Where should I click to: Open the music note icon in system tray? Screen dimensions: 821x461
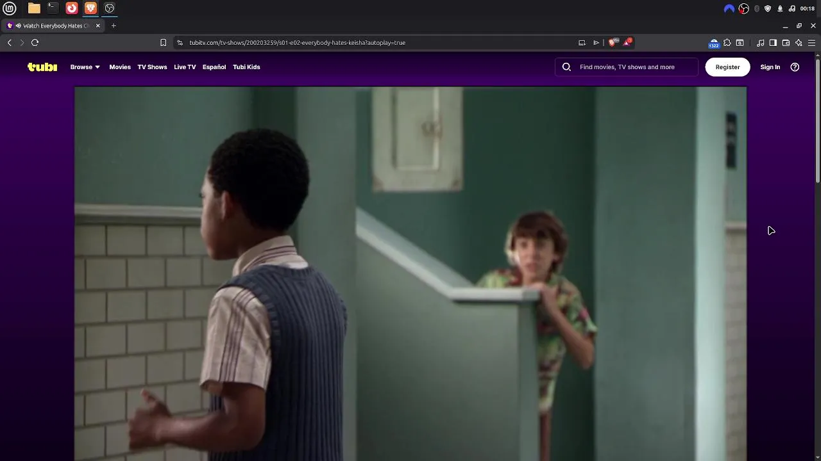(792, 8)
